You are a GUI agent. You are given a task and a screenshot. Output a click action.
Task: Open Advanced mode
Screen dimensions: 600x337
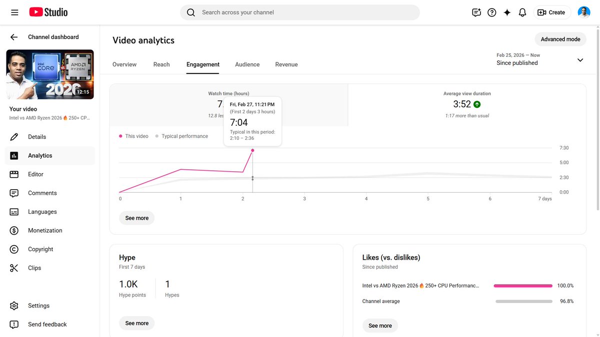tap(560, 39)
